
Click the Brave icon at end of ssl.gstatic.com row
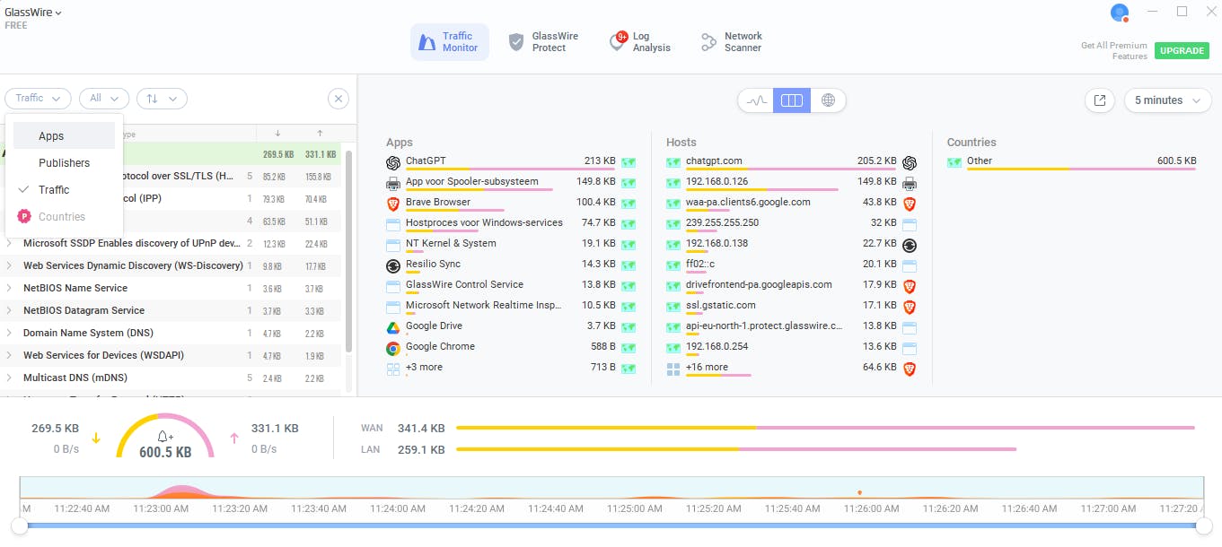click(910, 307)
